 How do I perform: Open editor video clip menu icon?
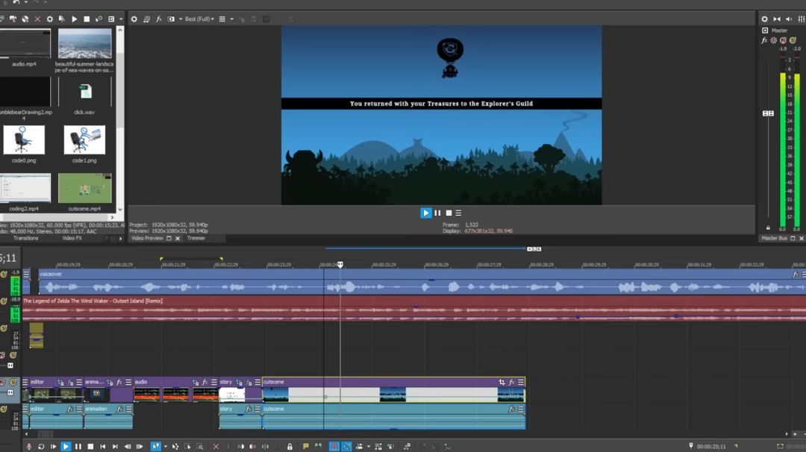[79, 382]
